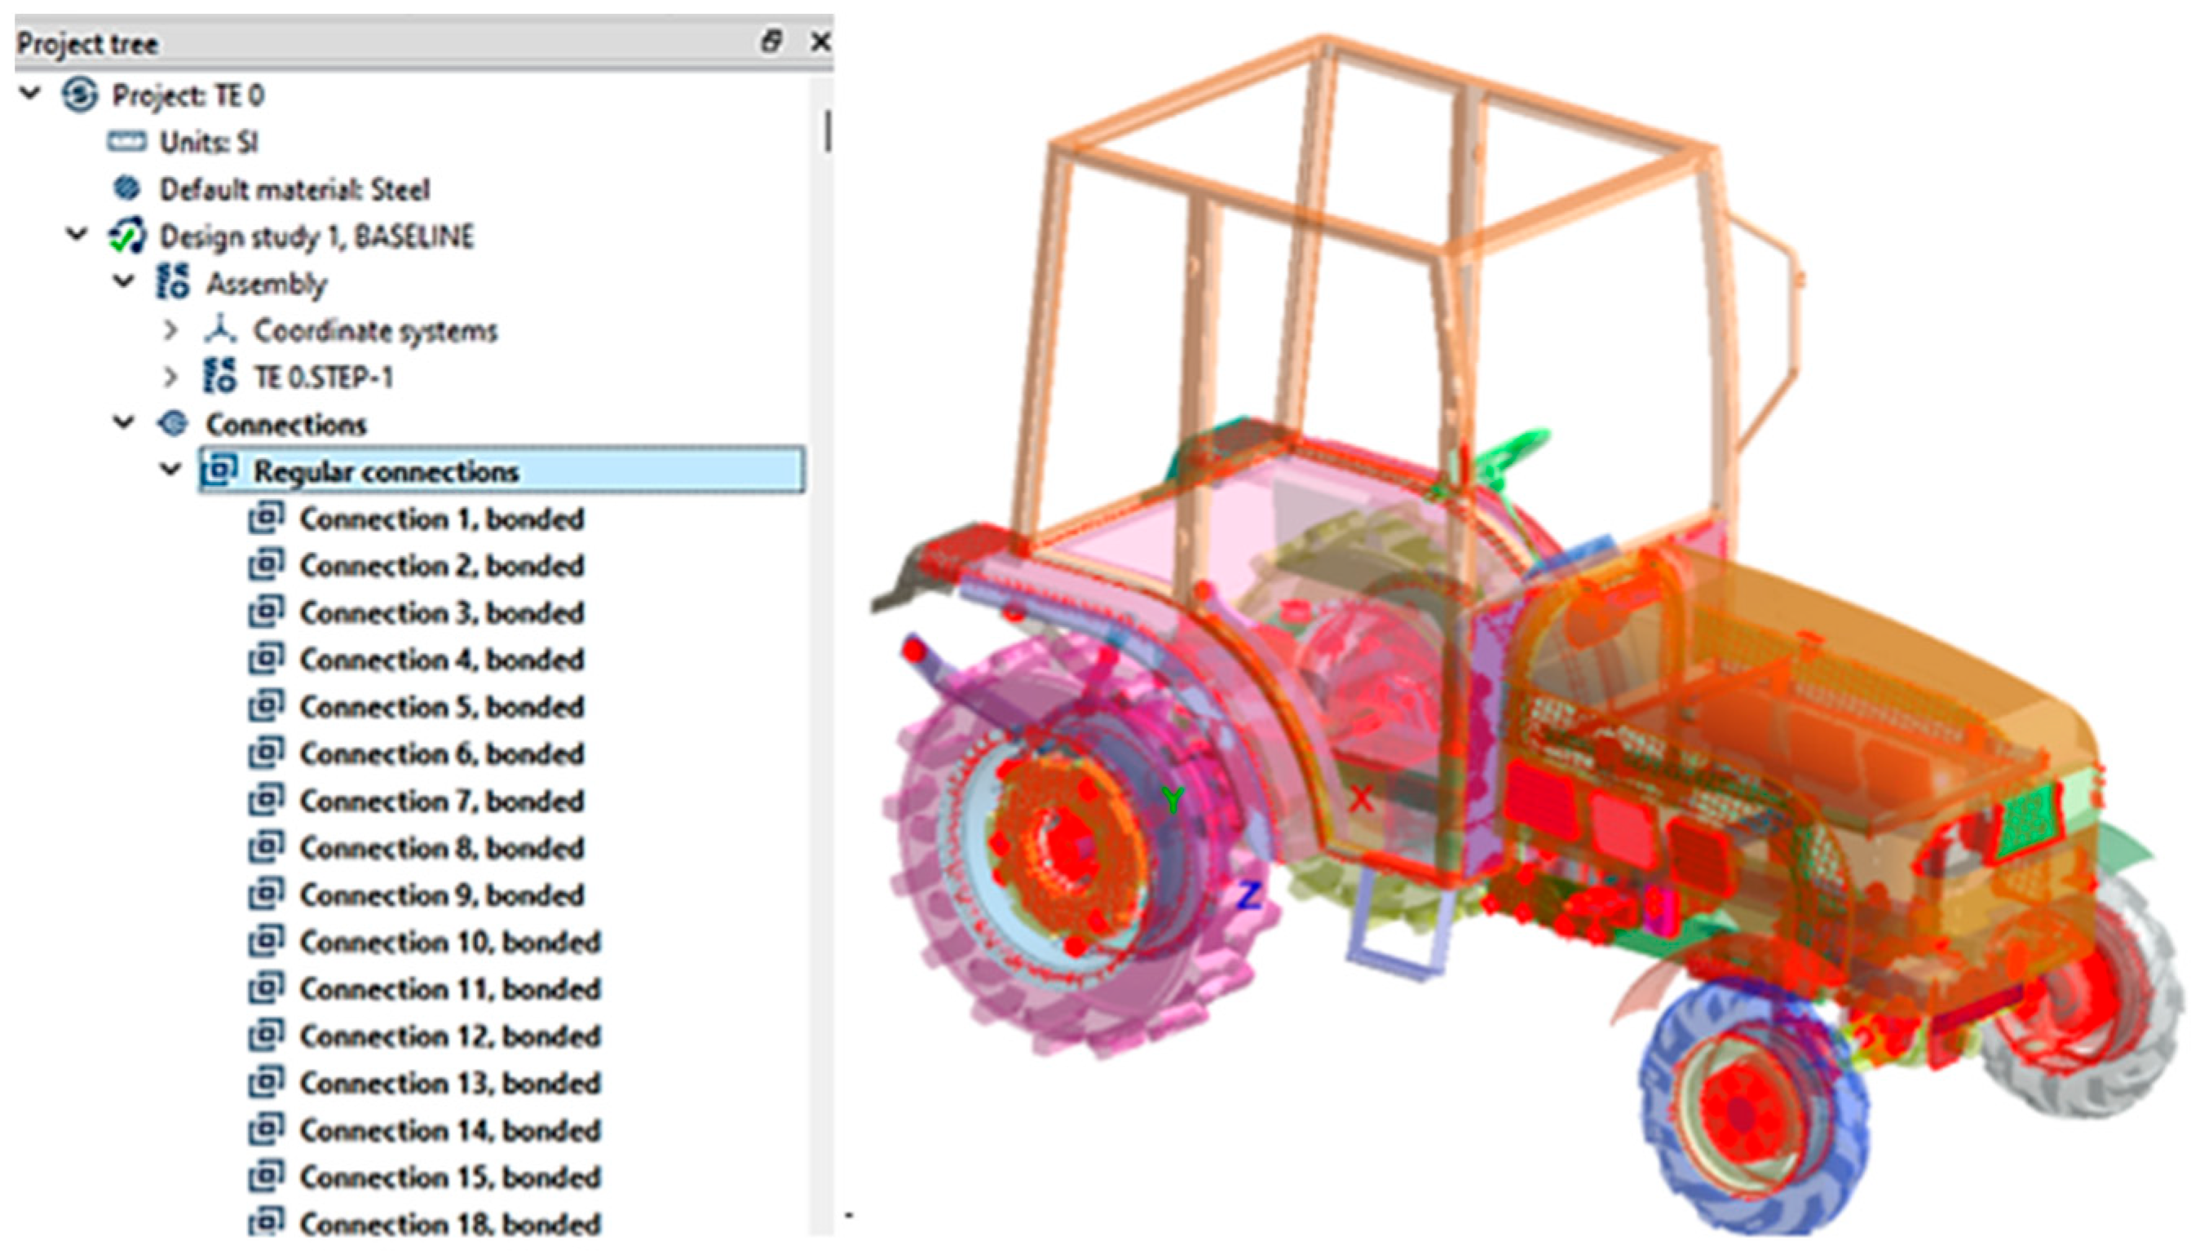Click the Design study 1 status icon
Viewport: 2200px width, 1254px height.
(126, 235)
